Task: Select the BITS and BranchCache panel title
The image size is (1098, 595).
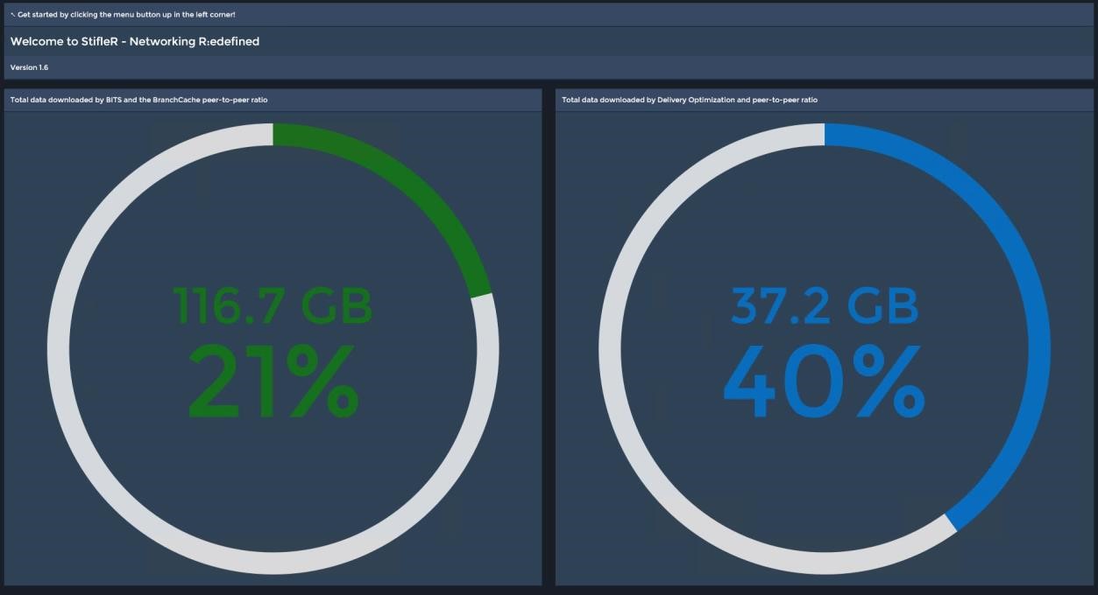Action: (x=138, y=100)
